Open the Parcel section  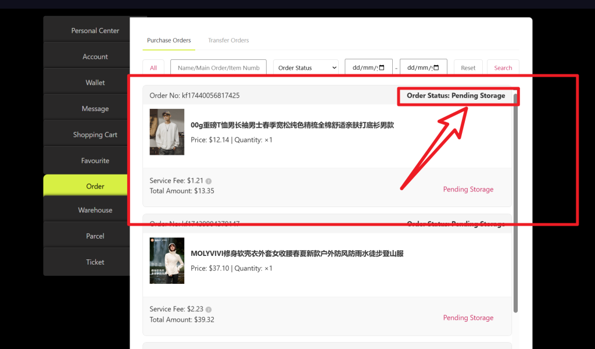(95, 236)
